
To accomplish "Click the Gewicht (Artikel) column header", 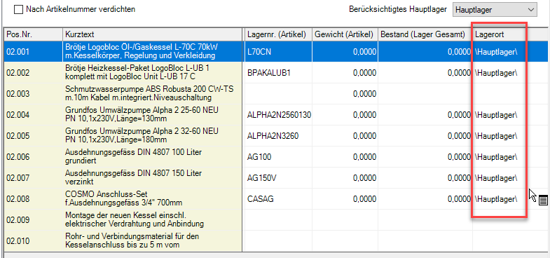I will [345, 34].
